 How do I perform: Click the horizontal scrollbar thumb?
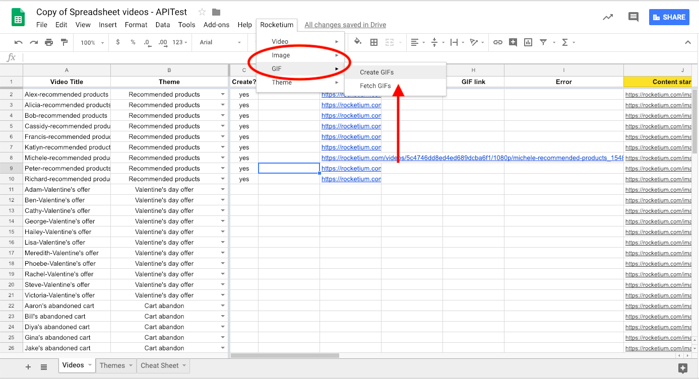tap(285, 355)
